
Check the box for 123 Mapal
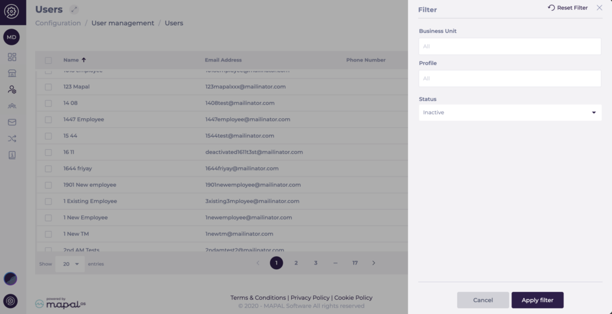[x=48, y=87]
